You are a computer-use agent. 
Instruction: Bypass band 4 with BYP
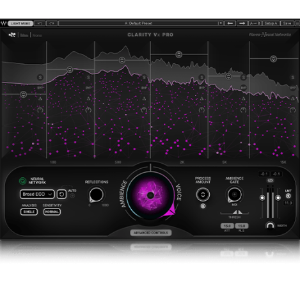tap(201, 88)
